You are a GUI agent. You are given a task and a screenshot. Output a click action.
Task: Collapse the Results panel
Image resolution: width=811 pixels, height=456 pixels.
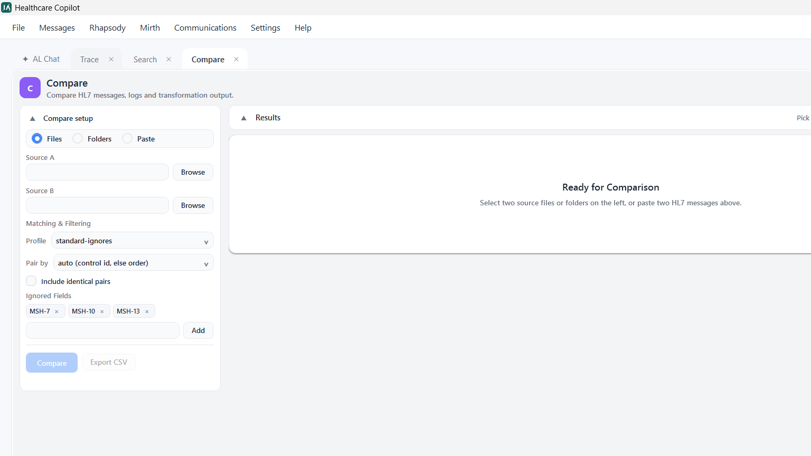(243, 118)
